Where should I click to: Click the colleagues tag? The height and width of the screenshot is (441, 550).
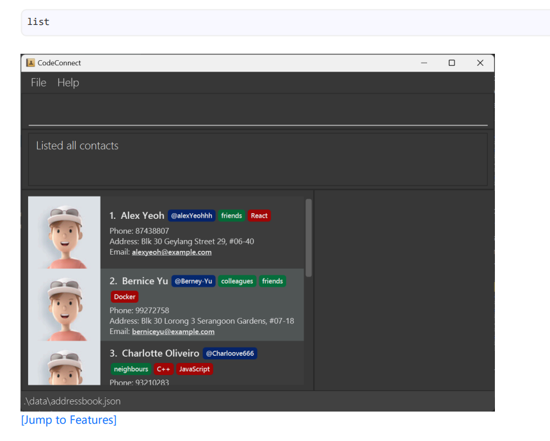coord(237,281)
